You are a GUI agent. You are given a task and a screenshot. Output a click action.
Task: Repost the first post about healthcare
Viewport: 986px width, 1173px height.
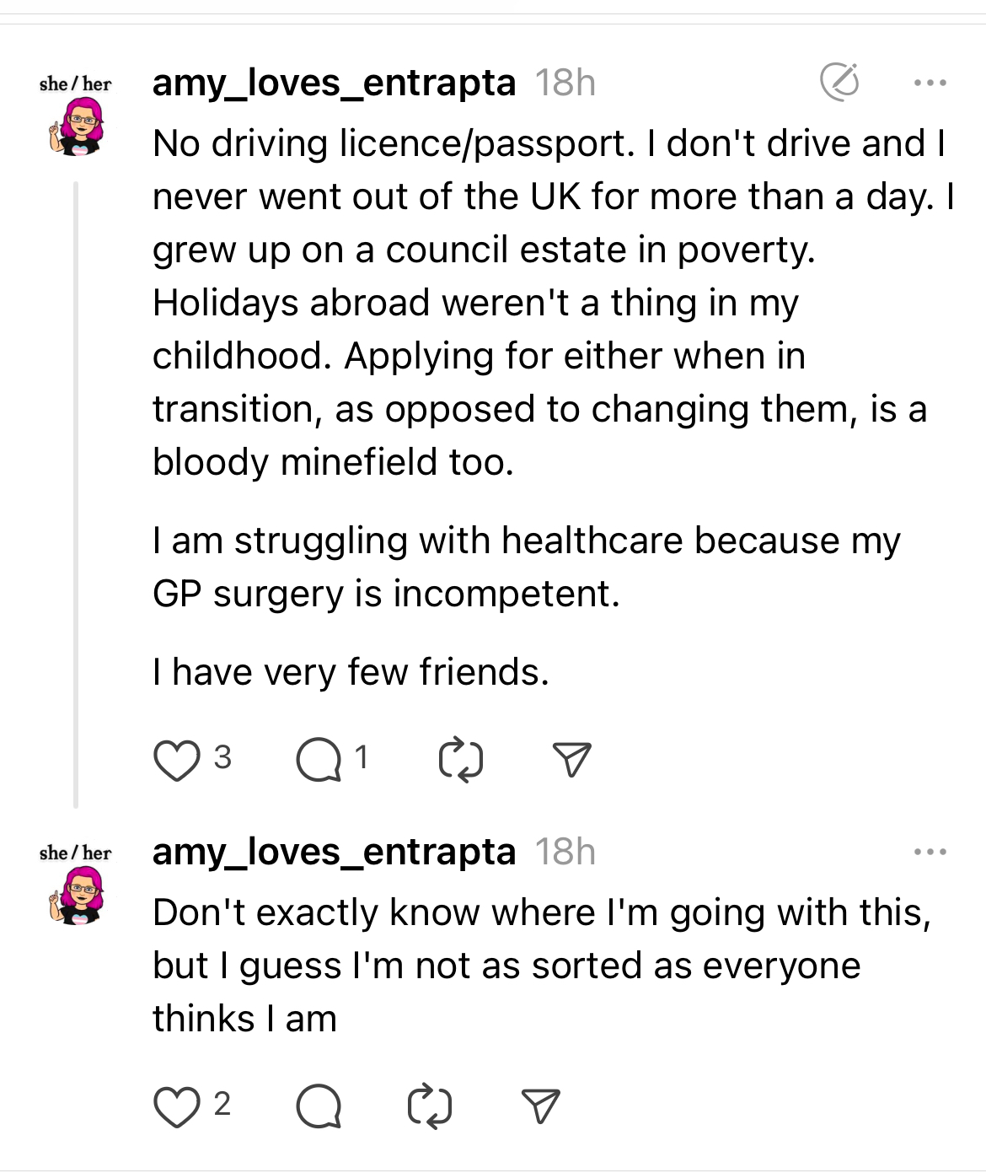(461, 760)
